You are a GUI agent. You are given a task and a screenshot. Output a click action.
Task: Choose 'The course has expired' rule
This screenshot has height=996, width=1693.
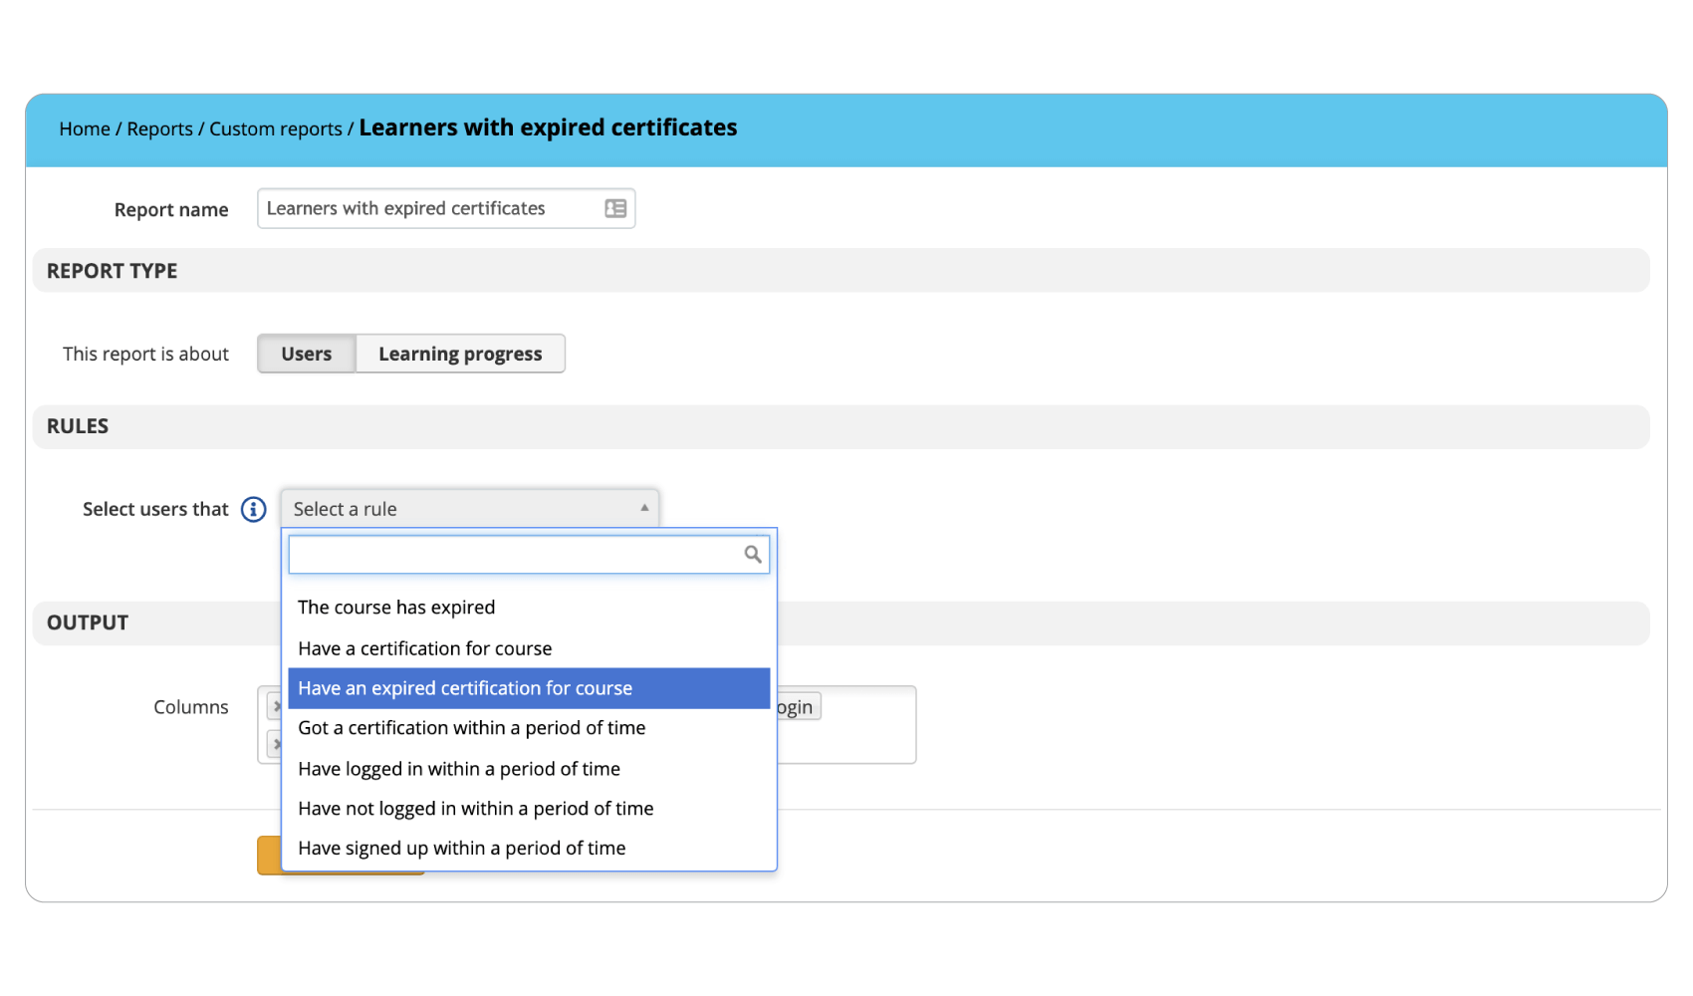[396, 608]
